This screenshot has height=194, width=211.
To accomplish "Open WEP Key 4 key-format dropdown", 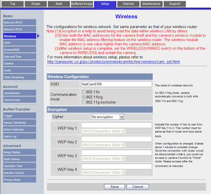I will tap(103, 172).
